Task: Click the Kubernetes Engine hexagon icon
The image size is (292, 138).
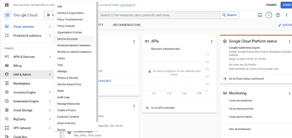Action: [x=7, y=101]
